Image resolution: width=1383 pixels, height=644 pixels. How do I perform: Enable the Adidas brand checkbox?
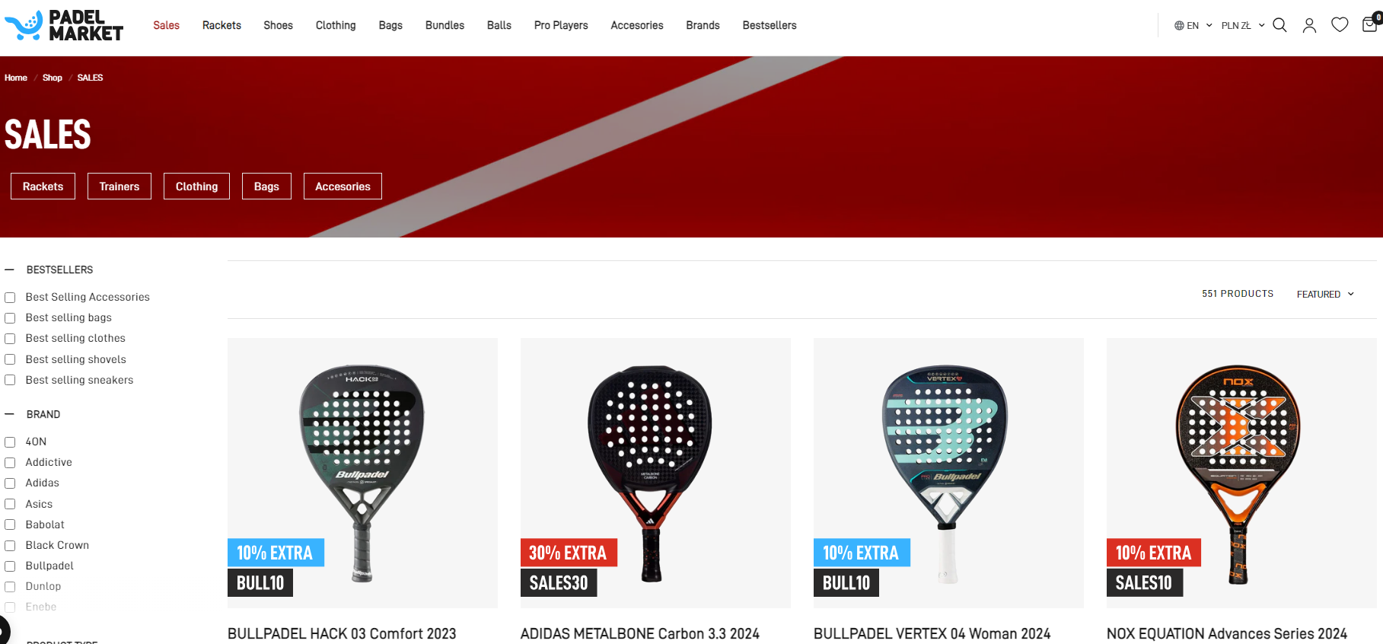[10, 483]
